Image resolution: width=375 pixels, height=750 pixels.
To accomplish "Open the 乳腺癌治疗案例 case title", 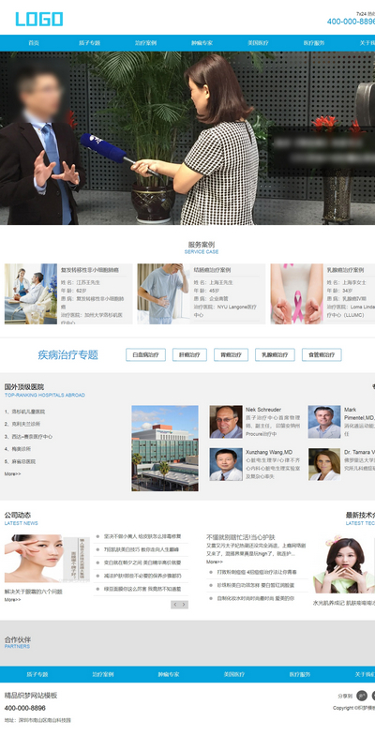I will tap(345, 270).
